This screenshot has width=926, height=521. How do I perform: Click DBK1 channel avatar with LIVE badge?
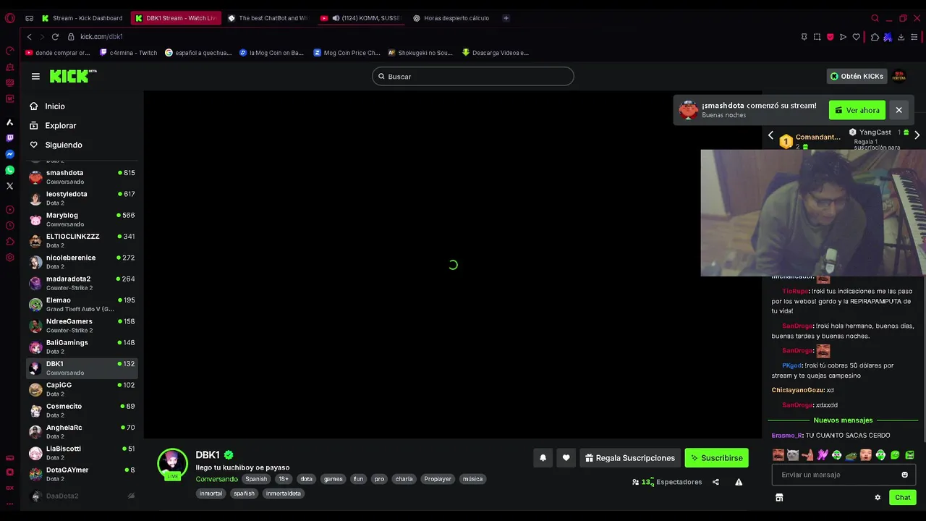pos(172,465)
